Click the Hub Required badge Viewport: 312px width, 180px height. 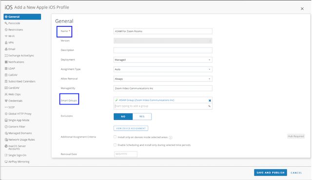tap(296, 136)
